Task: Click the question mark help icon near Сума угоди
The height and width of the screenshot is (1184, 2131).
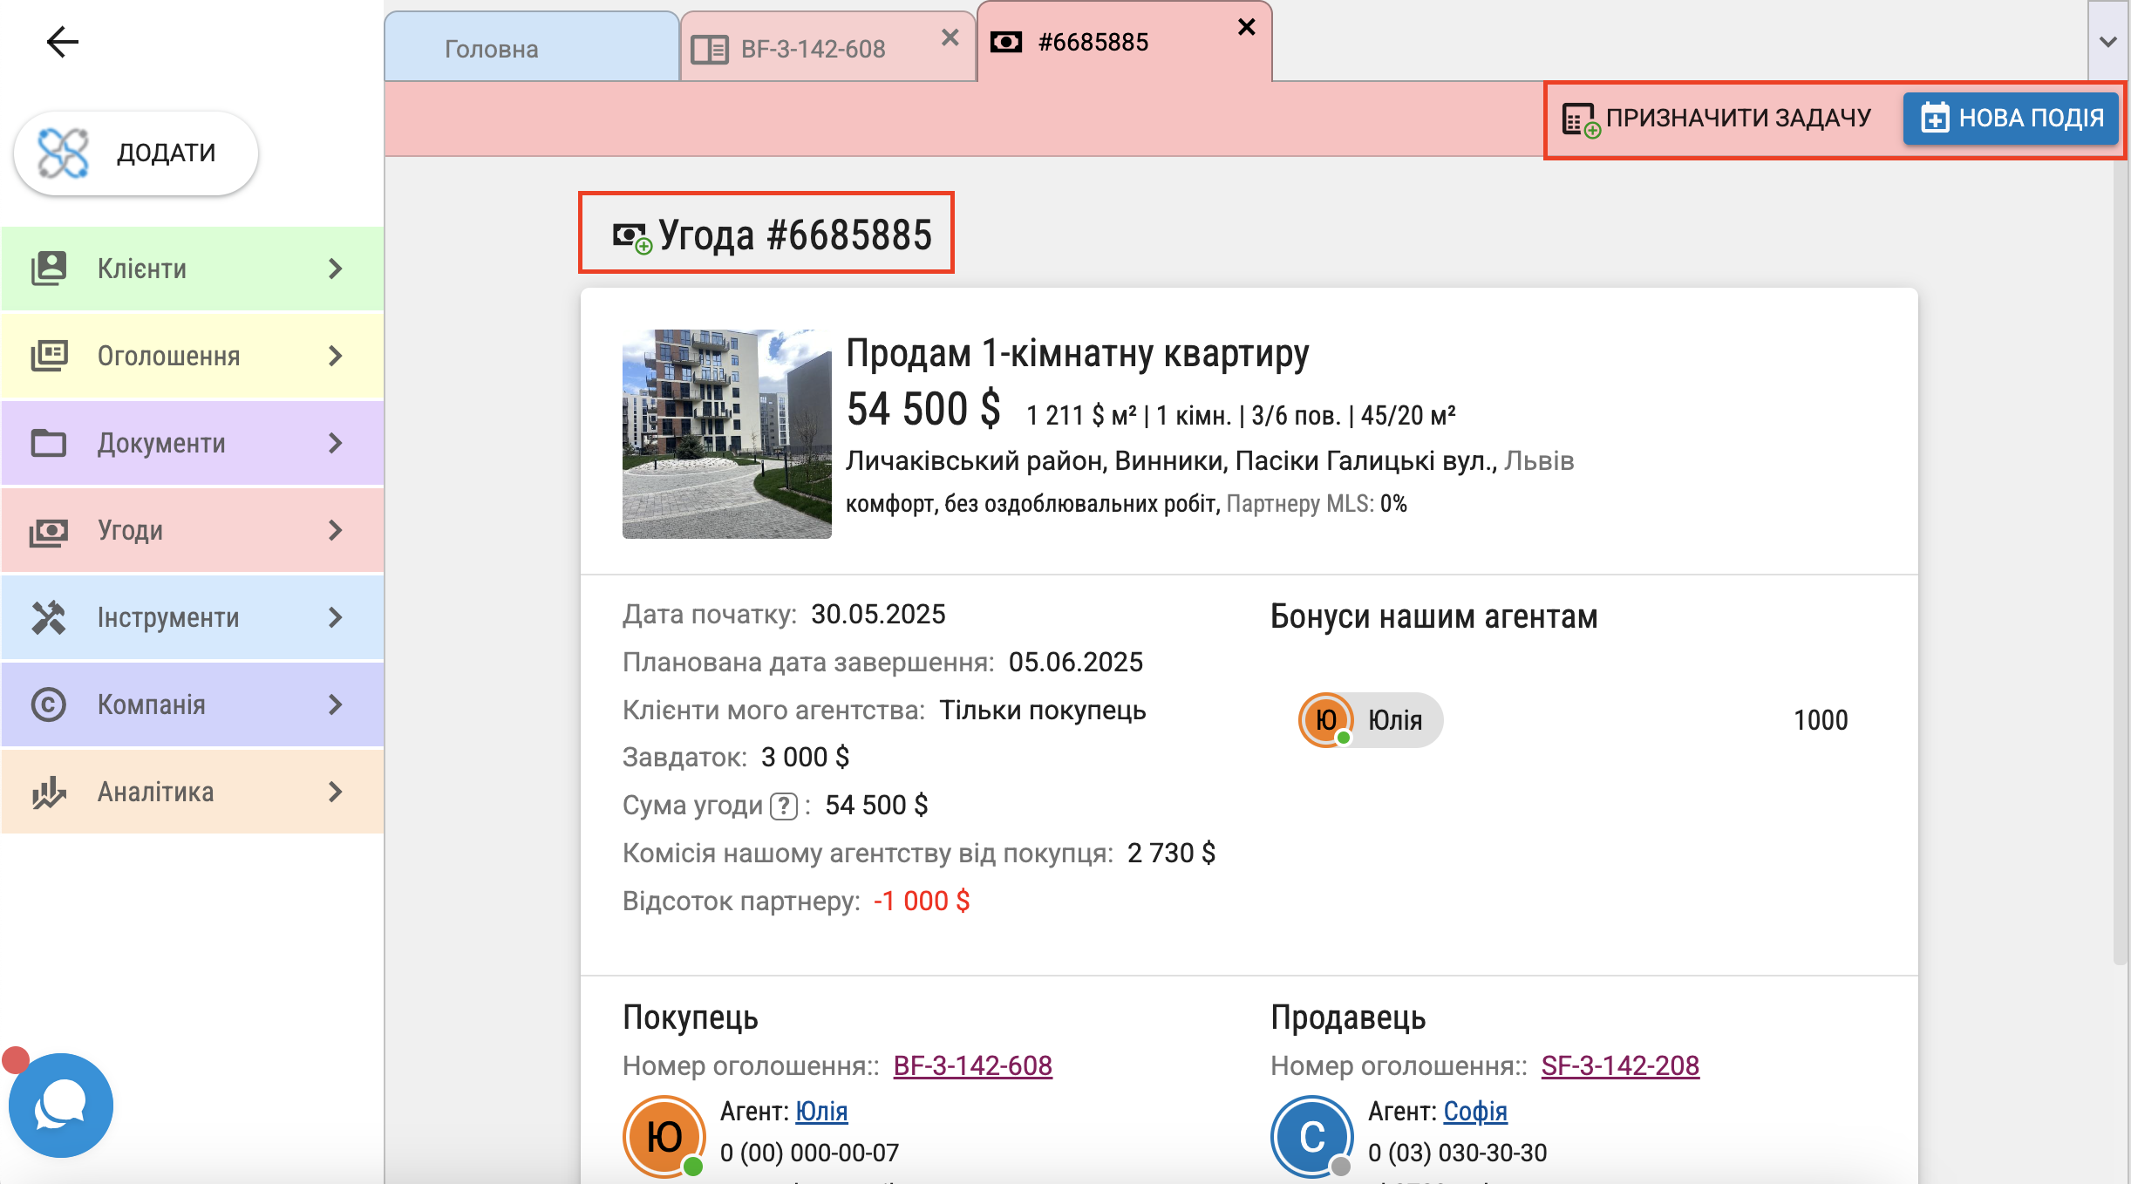Action: tap(784, 806)
